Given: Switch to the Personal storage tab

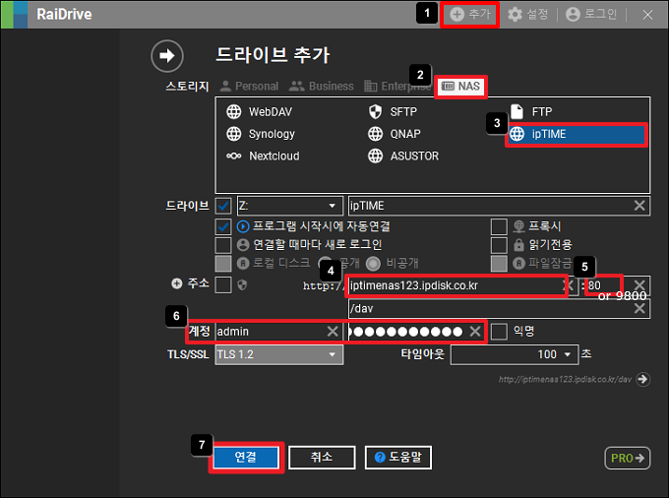Looking at the screenshot, I should (249, 87).
